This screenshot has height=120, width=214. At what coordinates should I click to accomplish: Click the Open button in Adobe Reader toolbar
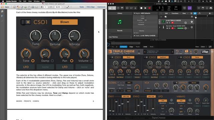click(x=5, y=7)
